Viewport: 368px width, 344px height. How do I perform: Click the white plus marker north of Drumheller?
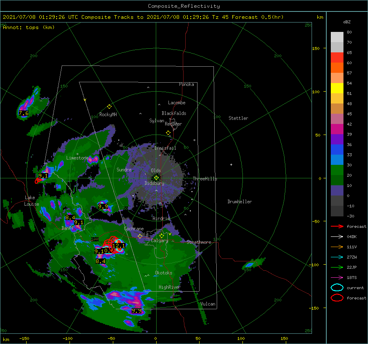pyautogui.click(x=231, y=164)
